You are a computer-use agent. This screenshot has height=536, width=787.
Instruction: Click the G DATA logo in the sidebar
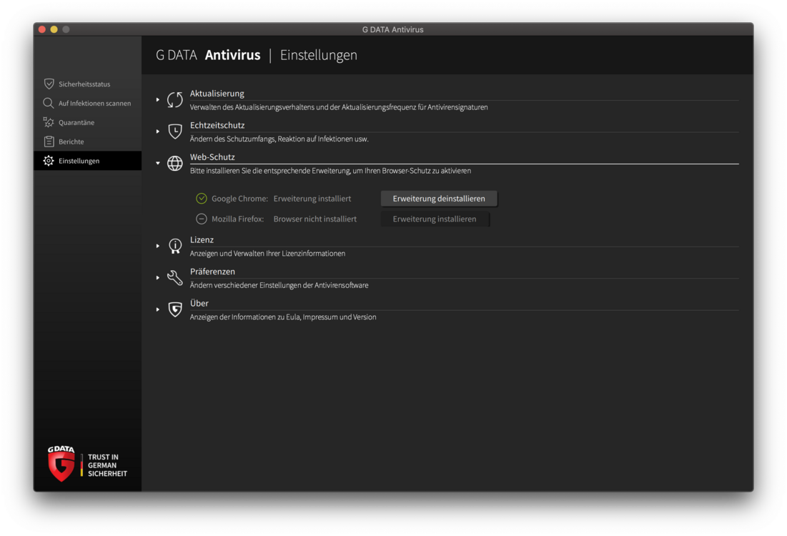tap(61, 464)
